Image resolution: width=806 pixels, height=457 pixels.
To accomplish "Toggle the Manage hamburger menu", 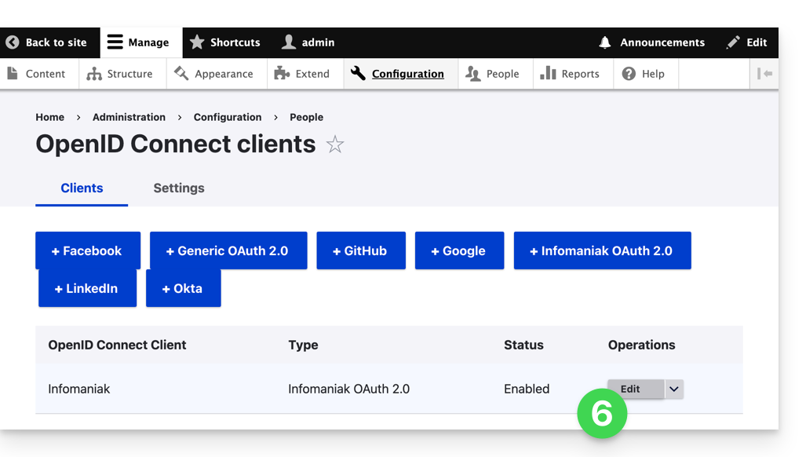I will 141,42.
